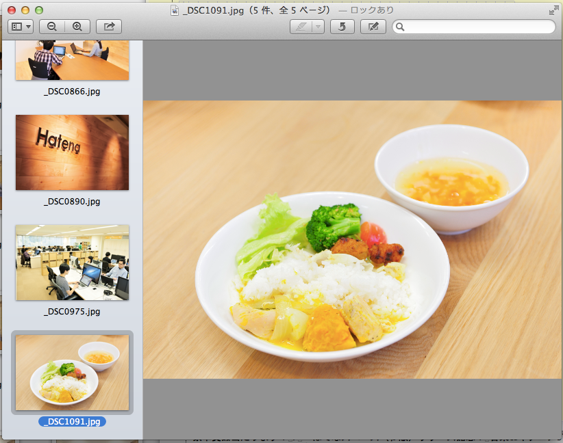Open the Share menu icon
The height and width of the screenshot is (443, 563).
click(x=108, y=27)
